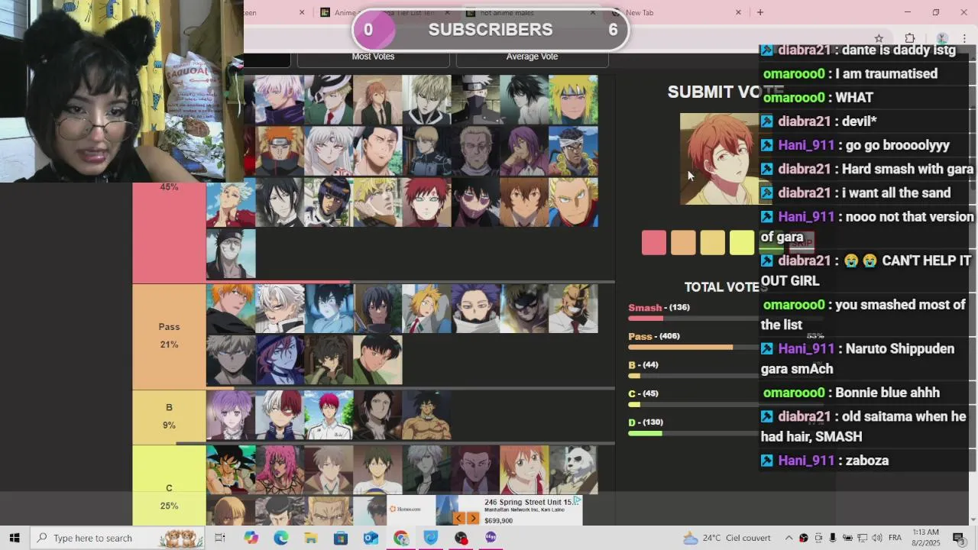Viewport: 978px width, 550px height.
Task: Open a new browser tab with plus
Action: click(x=759, y=12)
